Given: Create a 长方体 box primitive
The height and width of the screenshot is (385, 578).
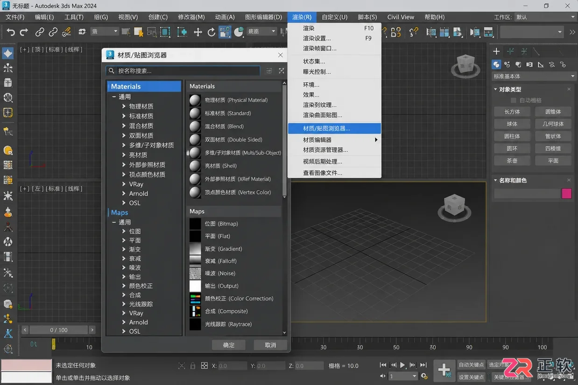Looking at the screenshot, I should 512,112.
